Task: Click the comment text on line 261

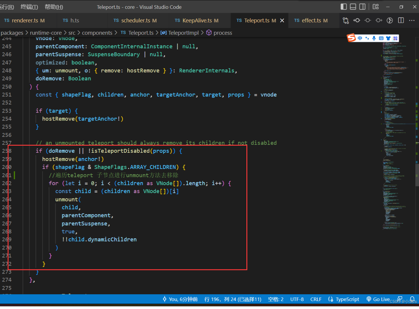Action: pyautogui.click(x=114, y=175)
